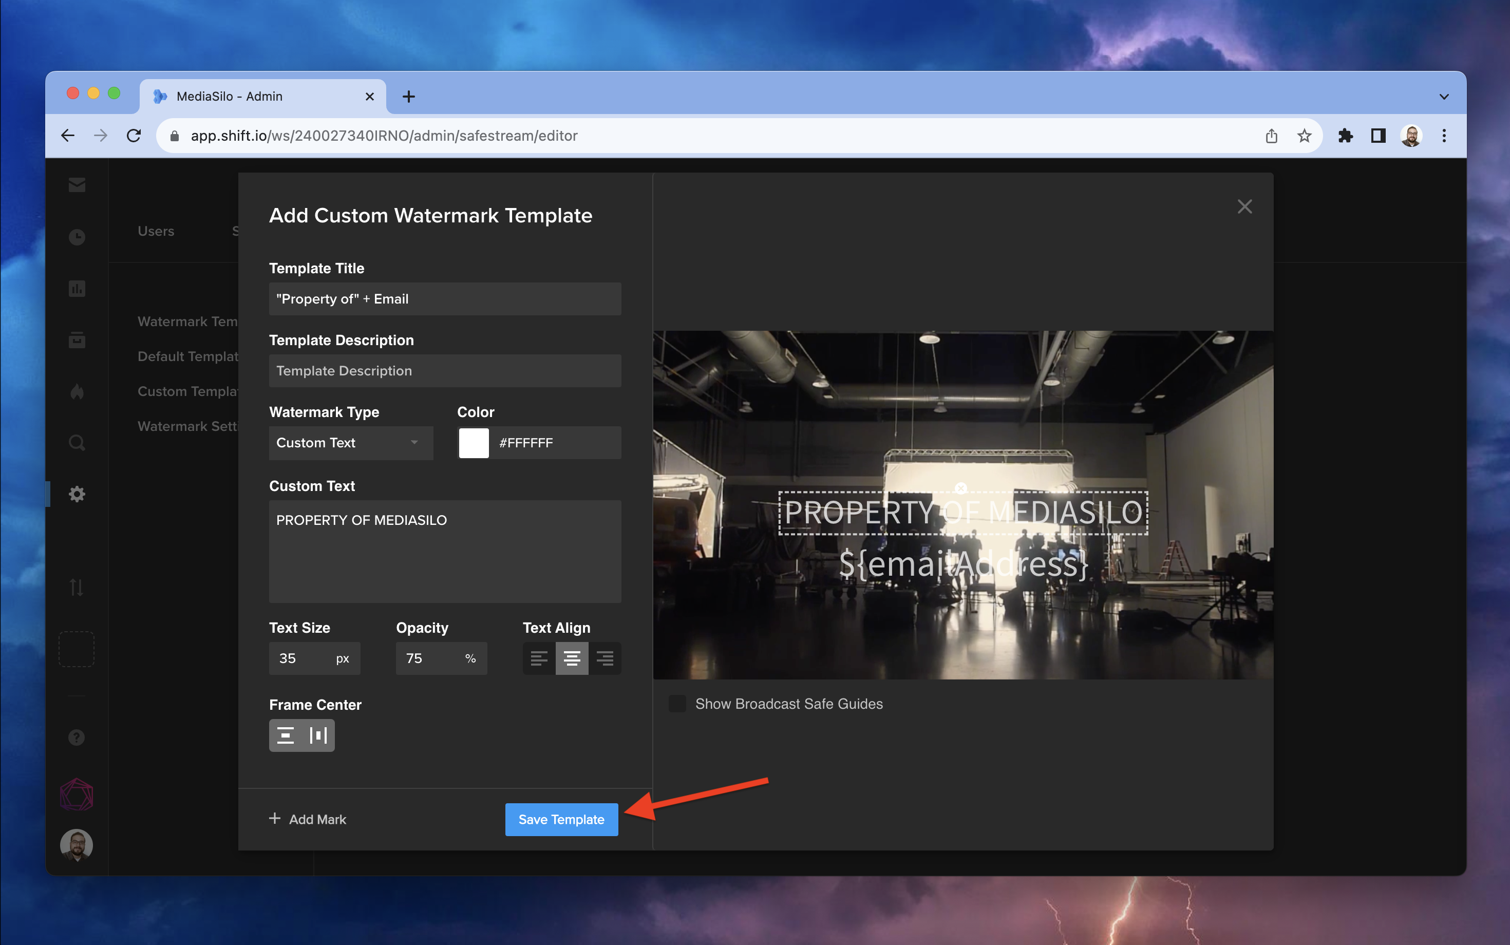Close the MediaSilo browser tab
1510x945 pixels.
[369, 96]
